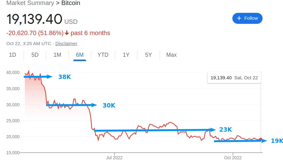Follow Bitcoin with the Follow button
Image resolution: width=283 pixels, height=163 pixels.
point(247,18)
